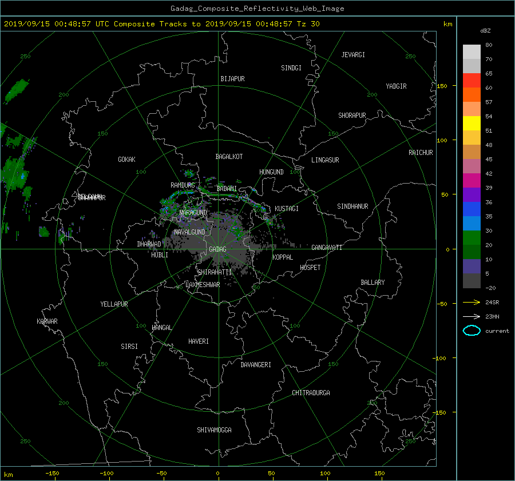This screenshot has width=515, height=481.
Task: Click the DAVANGERI label
Action: click(256, 365)
